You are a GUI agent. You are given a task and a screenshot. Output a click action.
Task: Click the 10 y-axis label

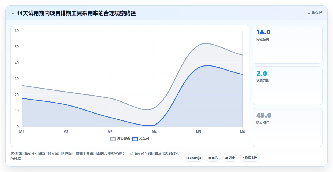coord(17,111)
